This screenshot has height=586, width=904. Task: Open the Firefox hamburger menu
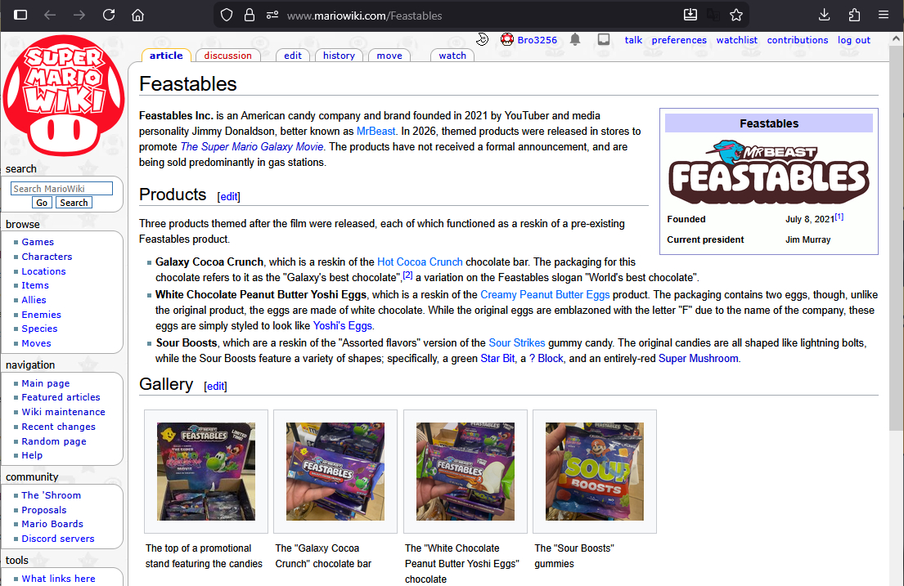(x=884, y=15)
